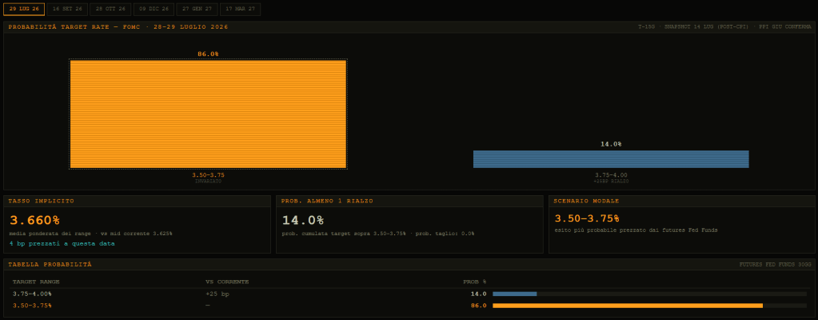Screen dimensions: 818x320
Task: Click the +25 bp table cell
Action: click(217, 294)
